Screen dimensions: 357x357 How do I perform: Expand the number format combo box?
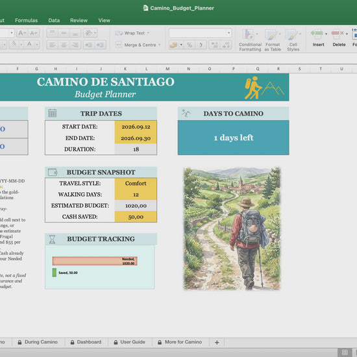pyautogui.click(x=228, y=33)
